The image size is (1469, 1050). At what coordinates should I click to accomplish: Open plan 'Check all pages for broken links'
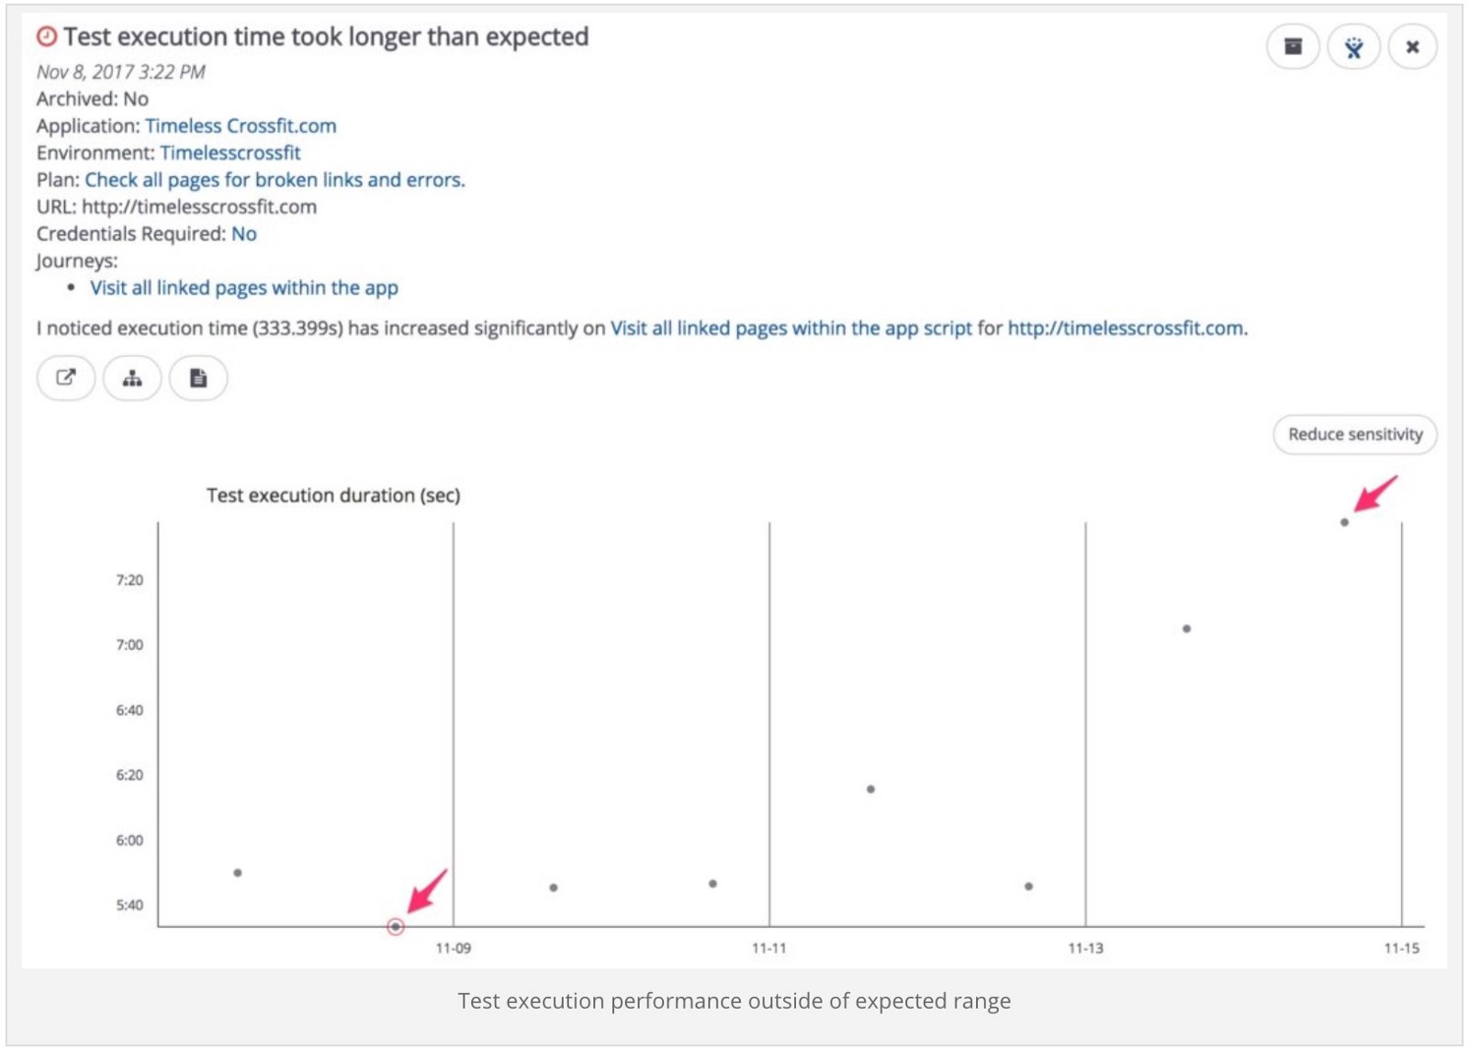click(275, 180)
